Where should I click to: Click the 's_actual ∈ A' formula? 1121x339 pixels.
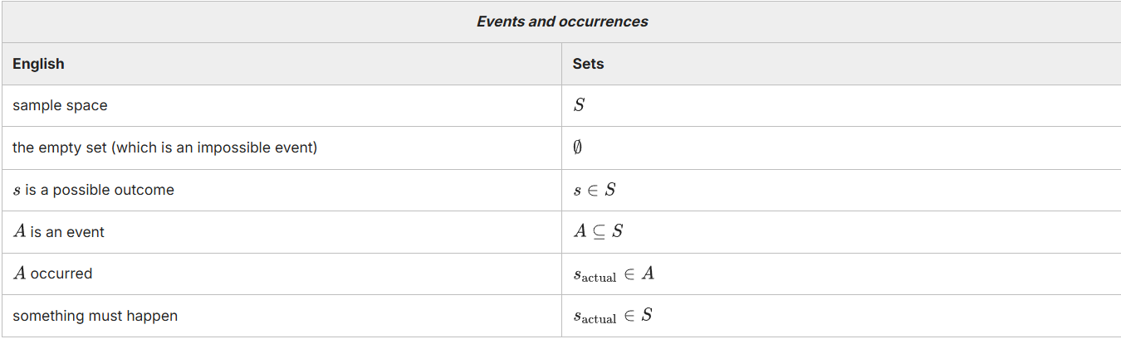coord(614,274)
